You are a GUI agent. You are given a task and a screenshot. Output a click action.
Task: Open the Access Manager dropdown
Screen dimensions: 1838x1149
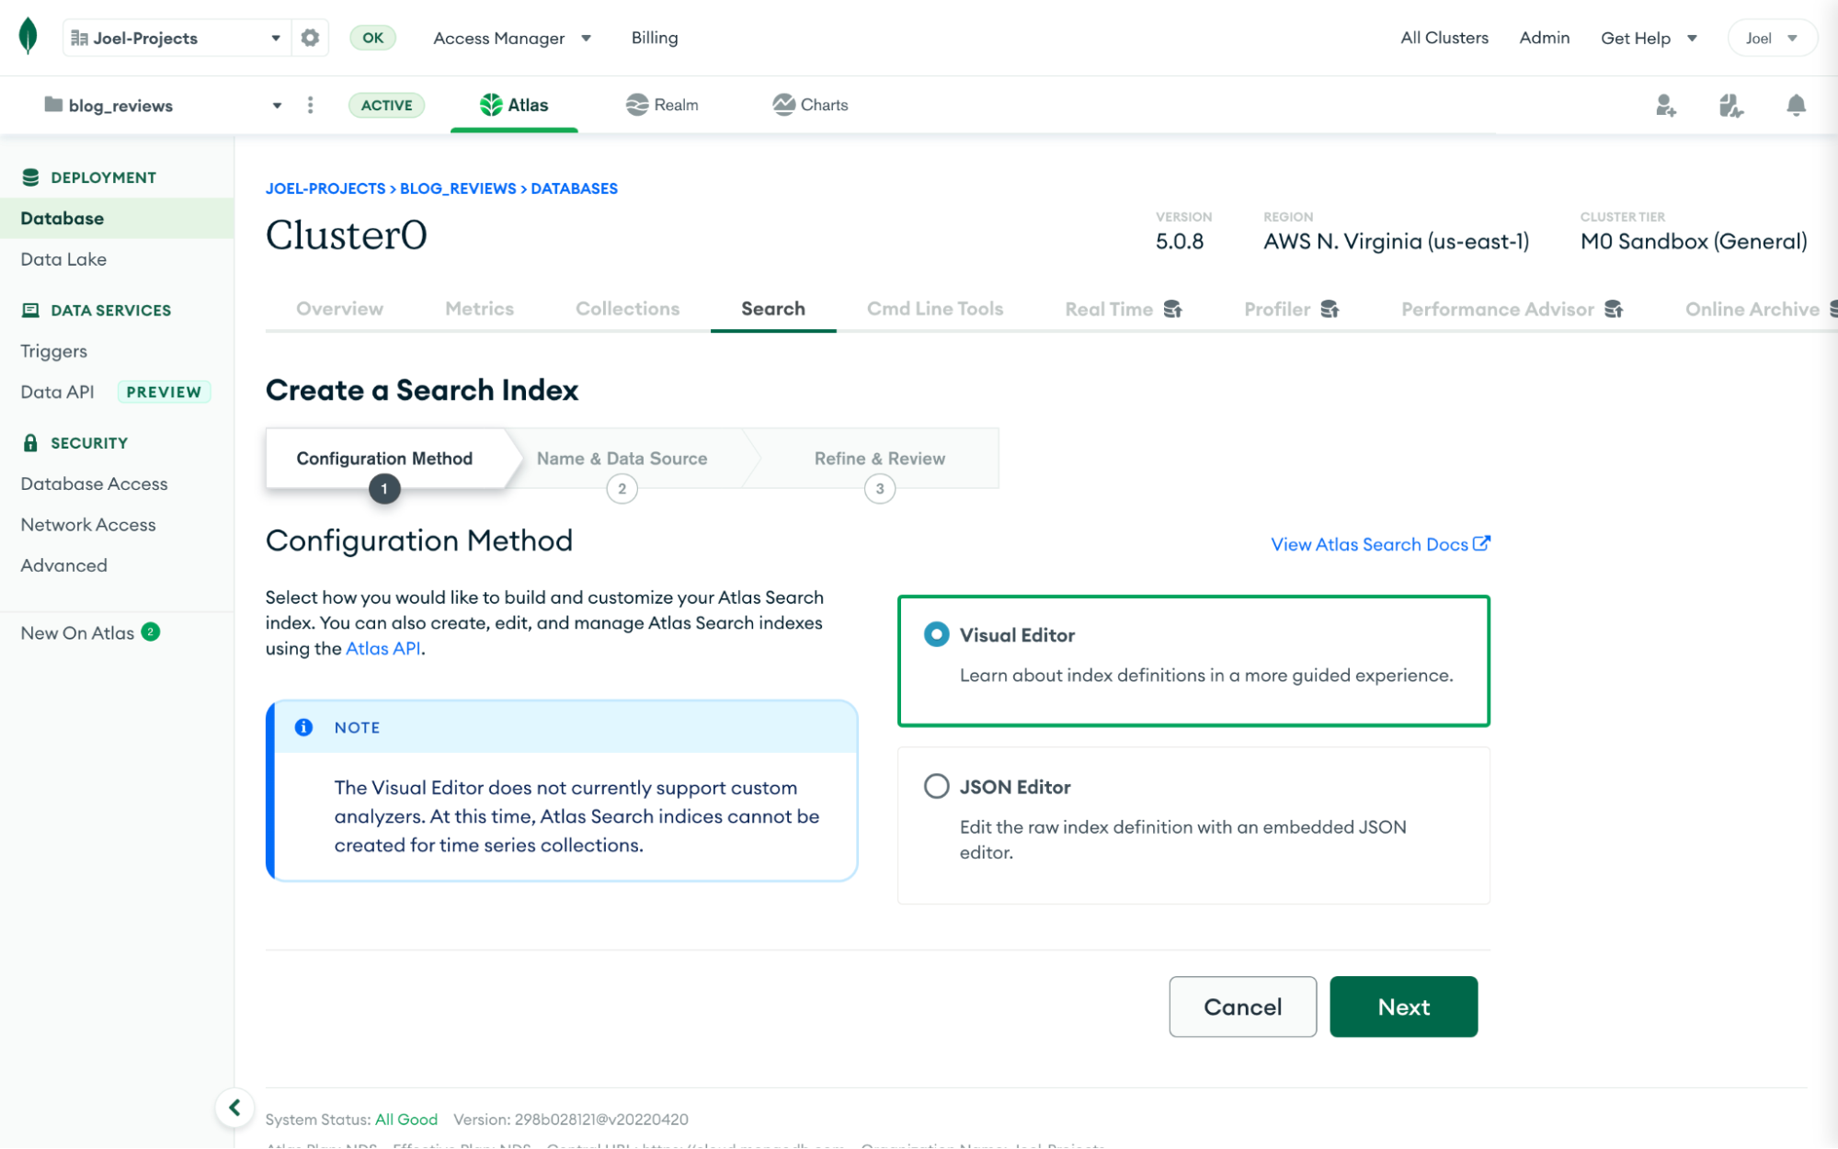[512, 38]
